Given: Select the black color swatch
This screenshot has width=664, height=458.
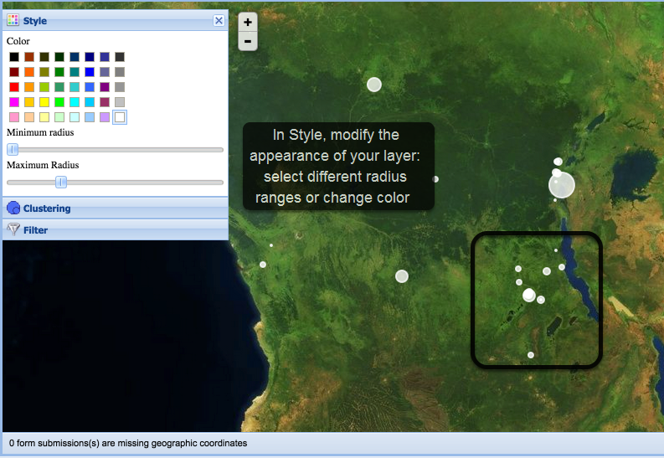Looking at the screenshot, I should pyautogui.click(x=14, y=57).
